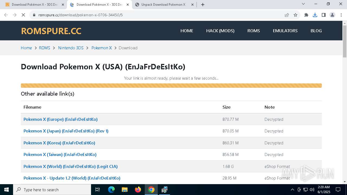
Task: Click the browser back arrow
Action: point(6,15)
